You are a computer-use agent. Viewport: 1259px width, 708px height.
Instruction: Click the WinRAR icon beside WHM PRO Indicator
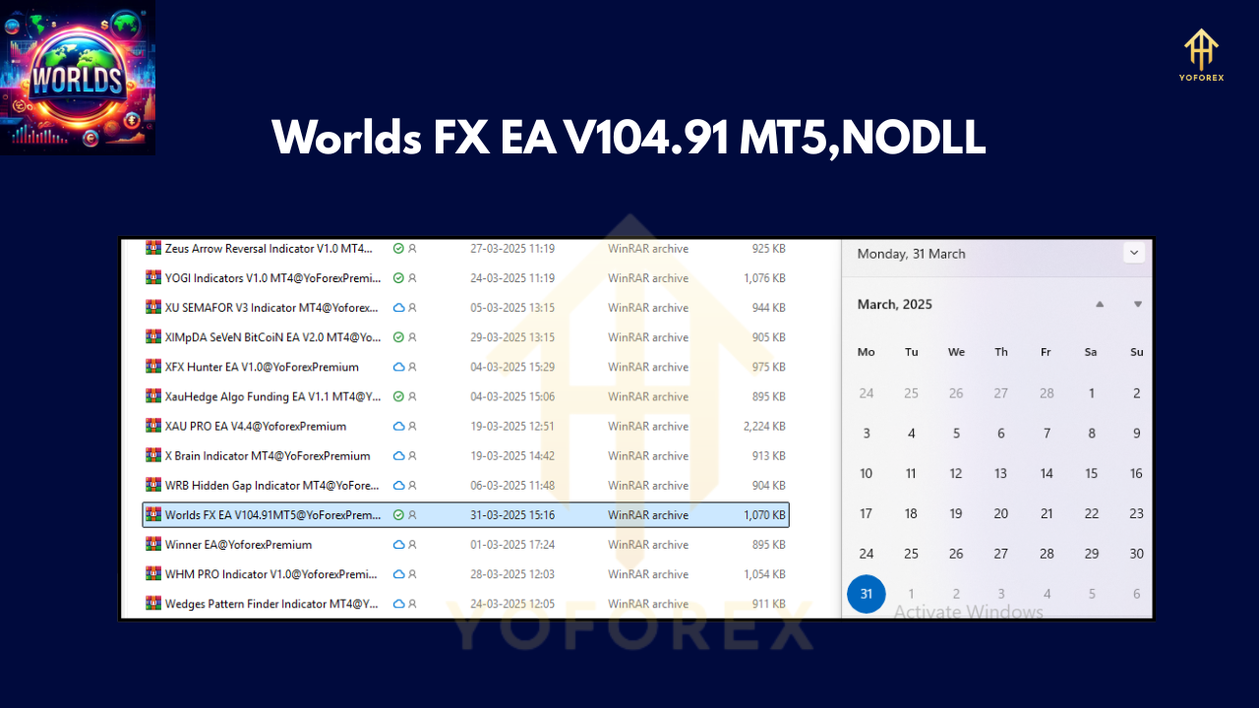click(153, 573)
